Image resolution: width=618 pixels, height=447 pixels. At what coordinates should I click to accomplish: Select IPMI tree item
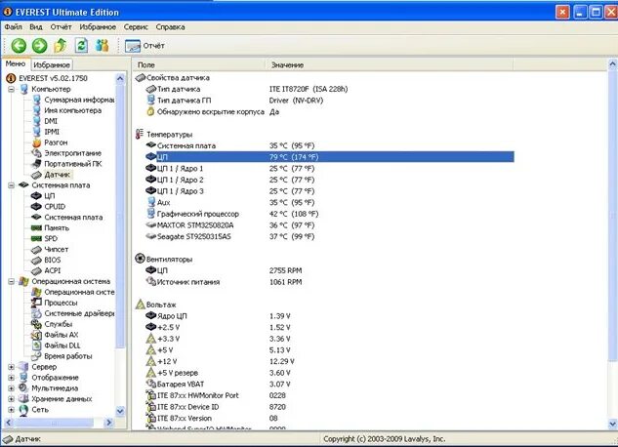(52, 132)
